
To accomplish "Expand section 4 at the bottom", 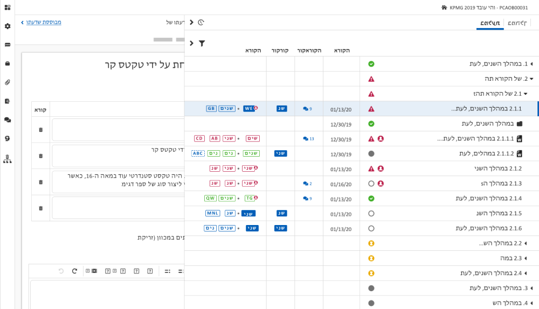I will [x=531, y=303].
